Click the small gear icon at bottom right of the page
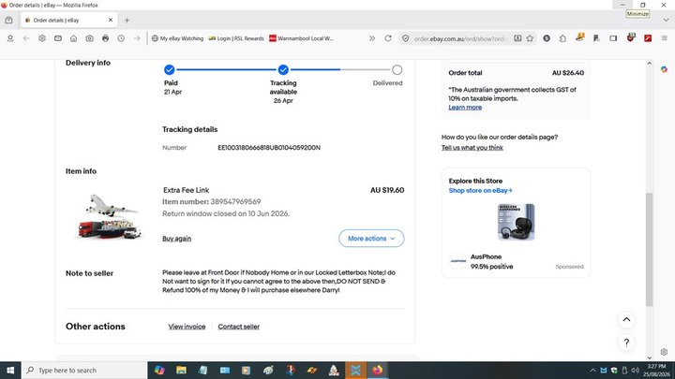 [665, 352]
